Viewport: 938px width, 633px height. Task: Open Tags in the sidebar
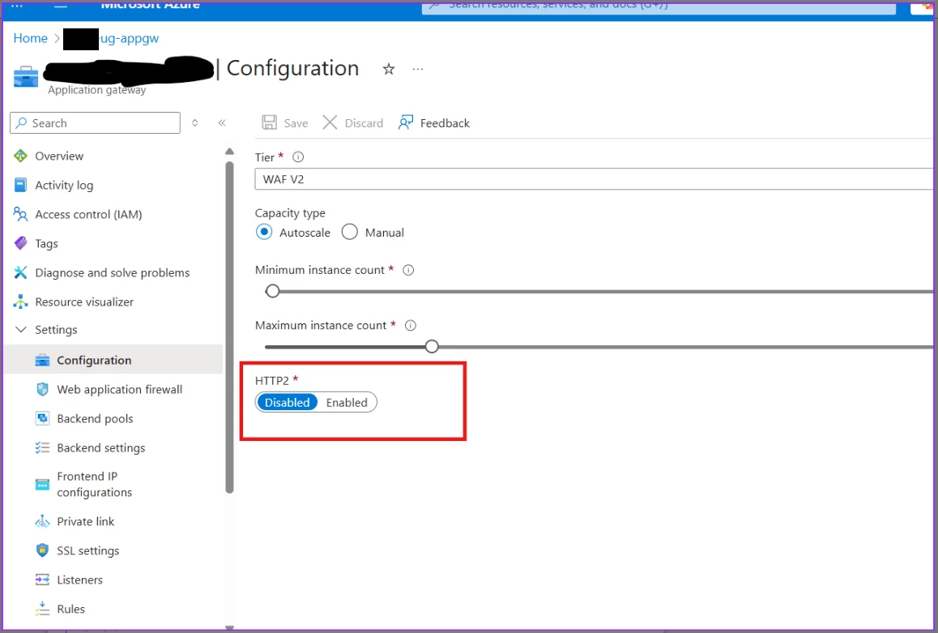pos(46,244)
